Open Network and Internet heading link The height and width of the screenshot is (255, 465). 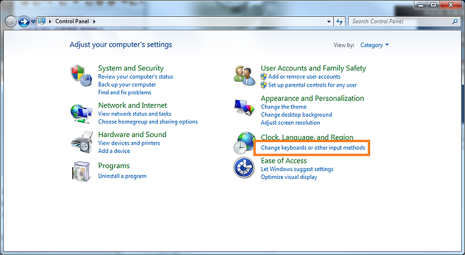click(132, 105)
